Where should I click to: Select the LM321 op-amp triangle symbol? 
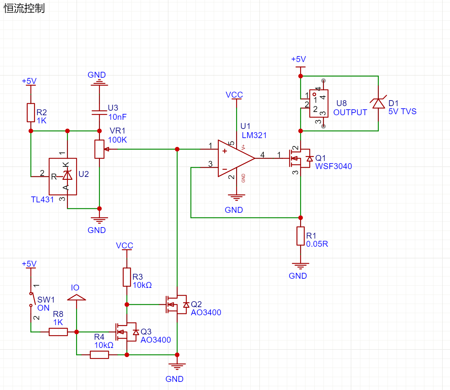point(236,159)
